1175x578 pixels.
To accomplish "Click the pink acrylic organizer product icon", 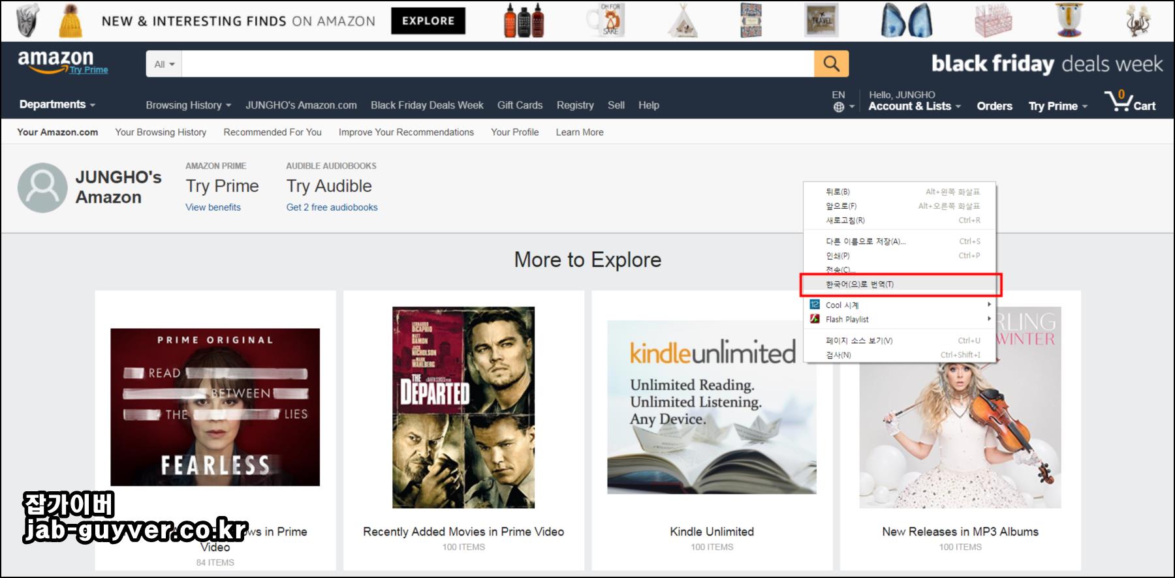I will click(993, 21).
